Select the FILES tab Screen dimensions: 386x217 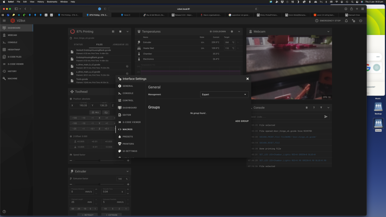click(x=99, y=45)
